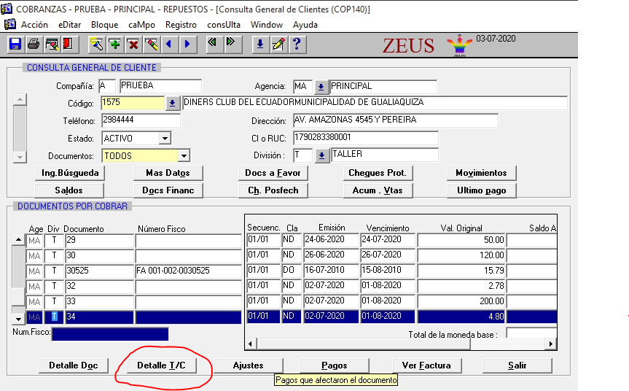Expand the Documentos TODOS dropdown

click(184, 155)
